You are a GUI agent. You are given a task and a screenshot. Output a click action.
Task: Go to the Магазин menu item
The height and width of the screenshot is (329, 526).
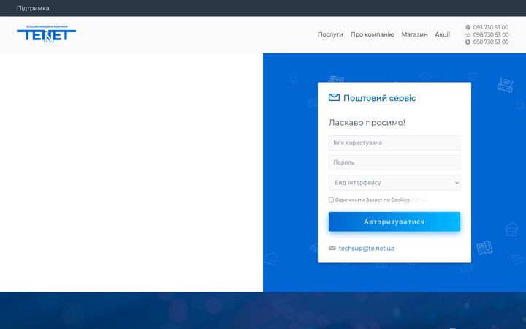pos(415,34)
